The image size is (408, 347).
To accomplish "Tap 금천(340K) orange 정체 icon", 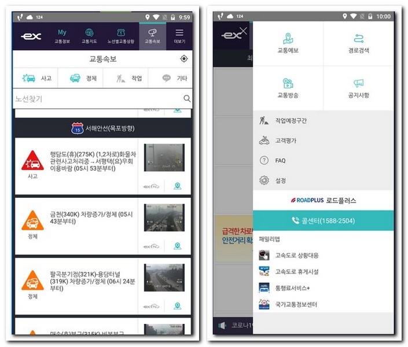I will 32,220.
